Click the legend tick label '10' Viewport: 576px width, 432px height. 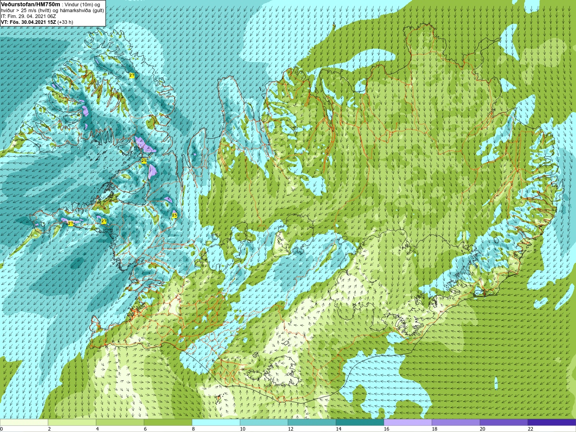(x=243, y=429)
